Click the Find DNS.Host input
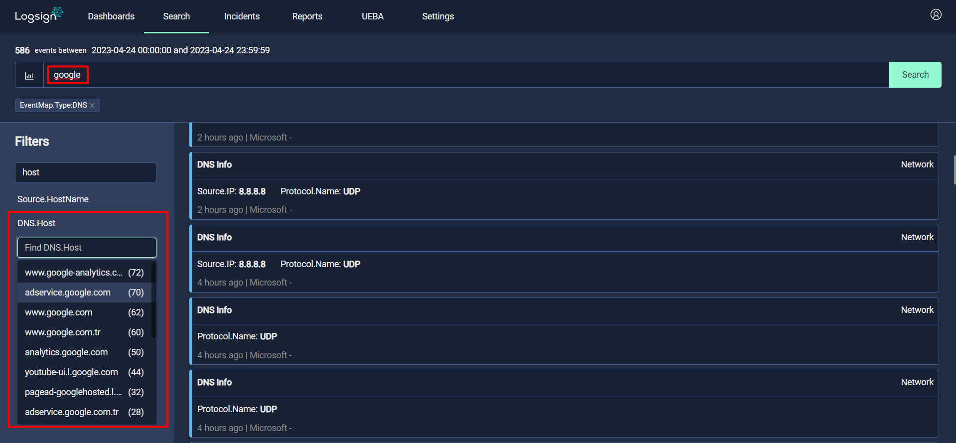The image size is (956, 443). (87, 248)
